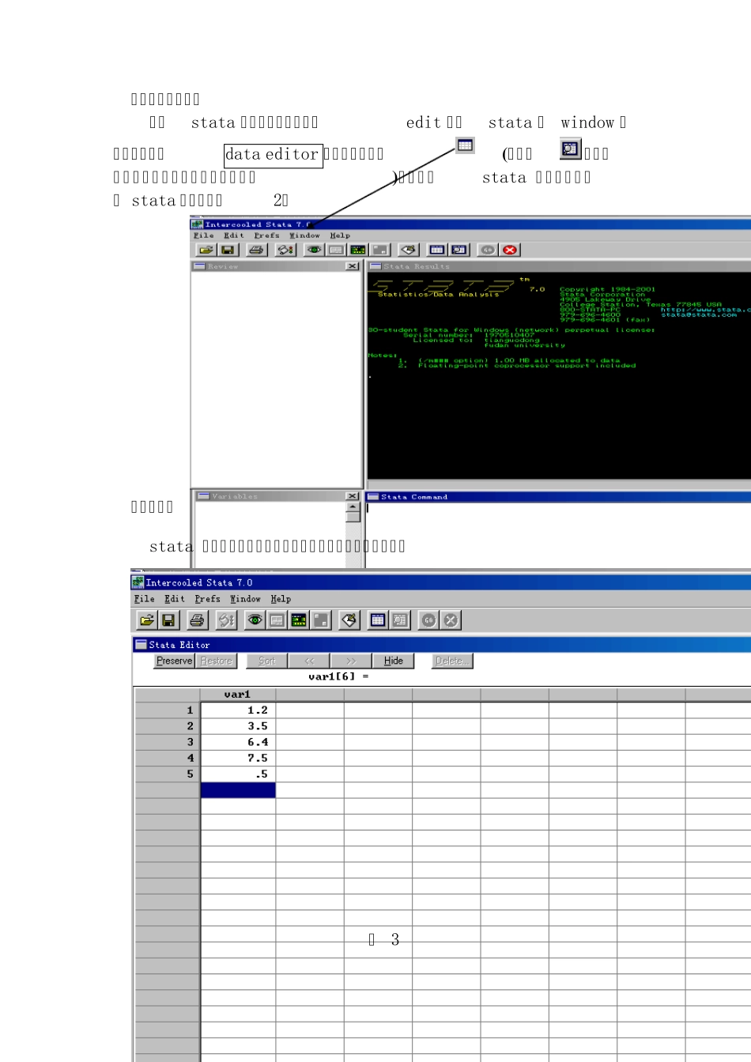
Task: Open Viewer eye icon in lower Stata window
Action: tap(255, 620)
